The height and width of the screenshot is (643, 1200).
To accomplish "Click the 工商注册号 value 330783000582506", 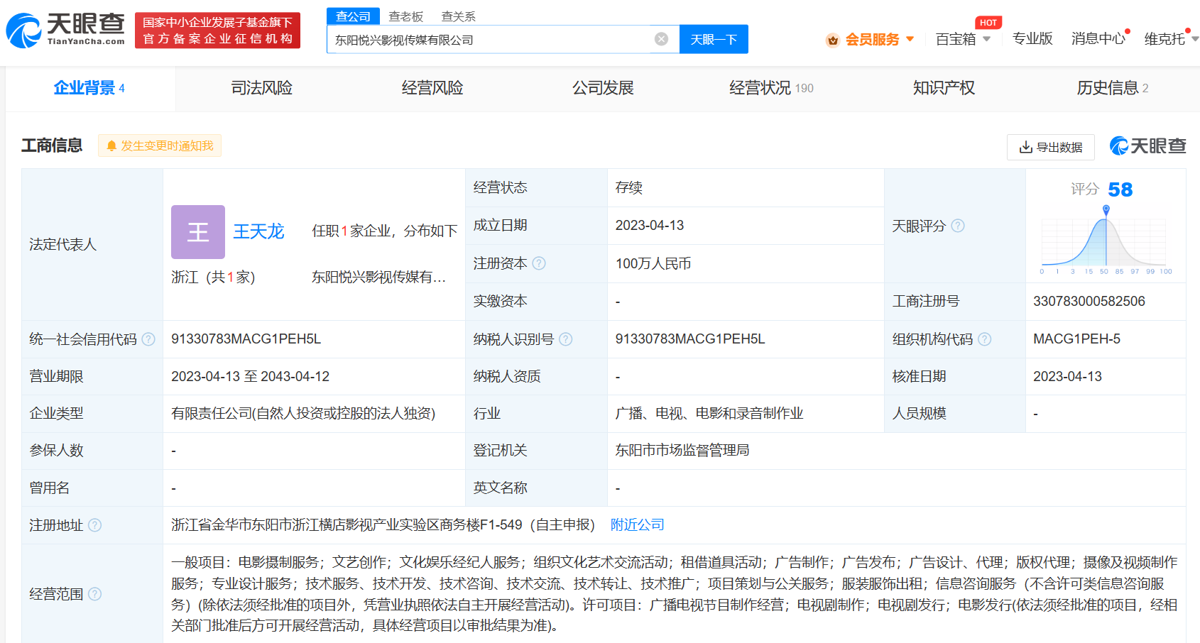I will (1089, 301).
